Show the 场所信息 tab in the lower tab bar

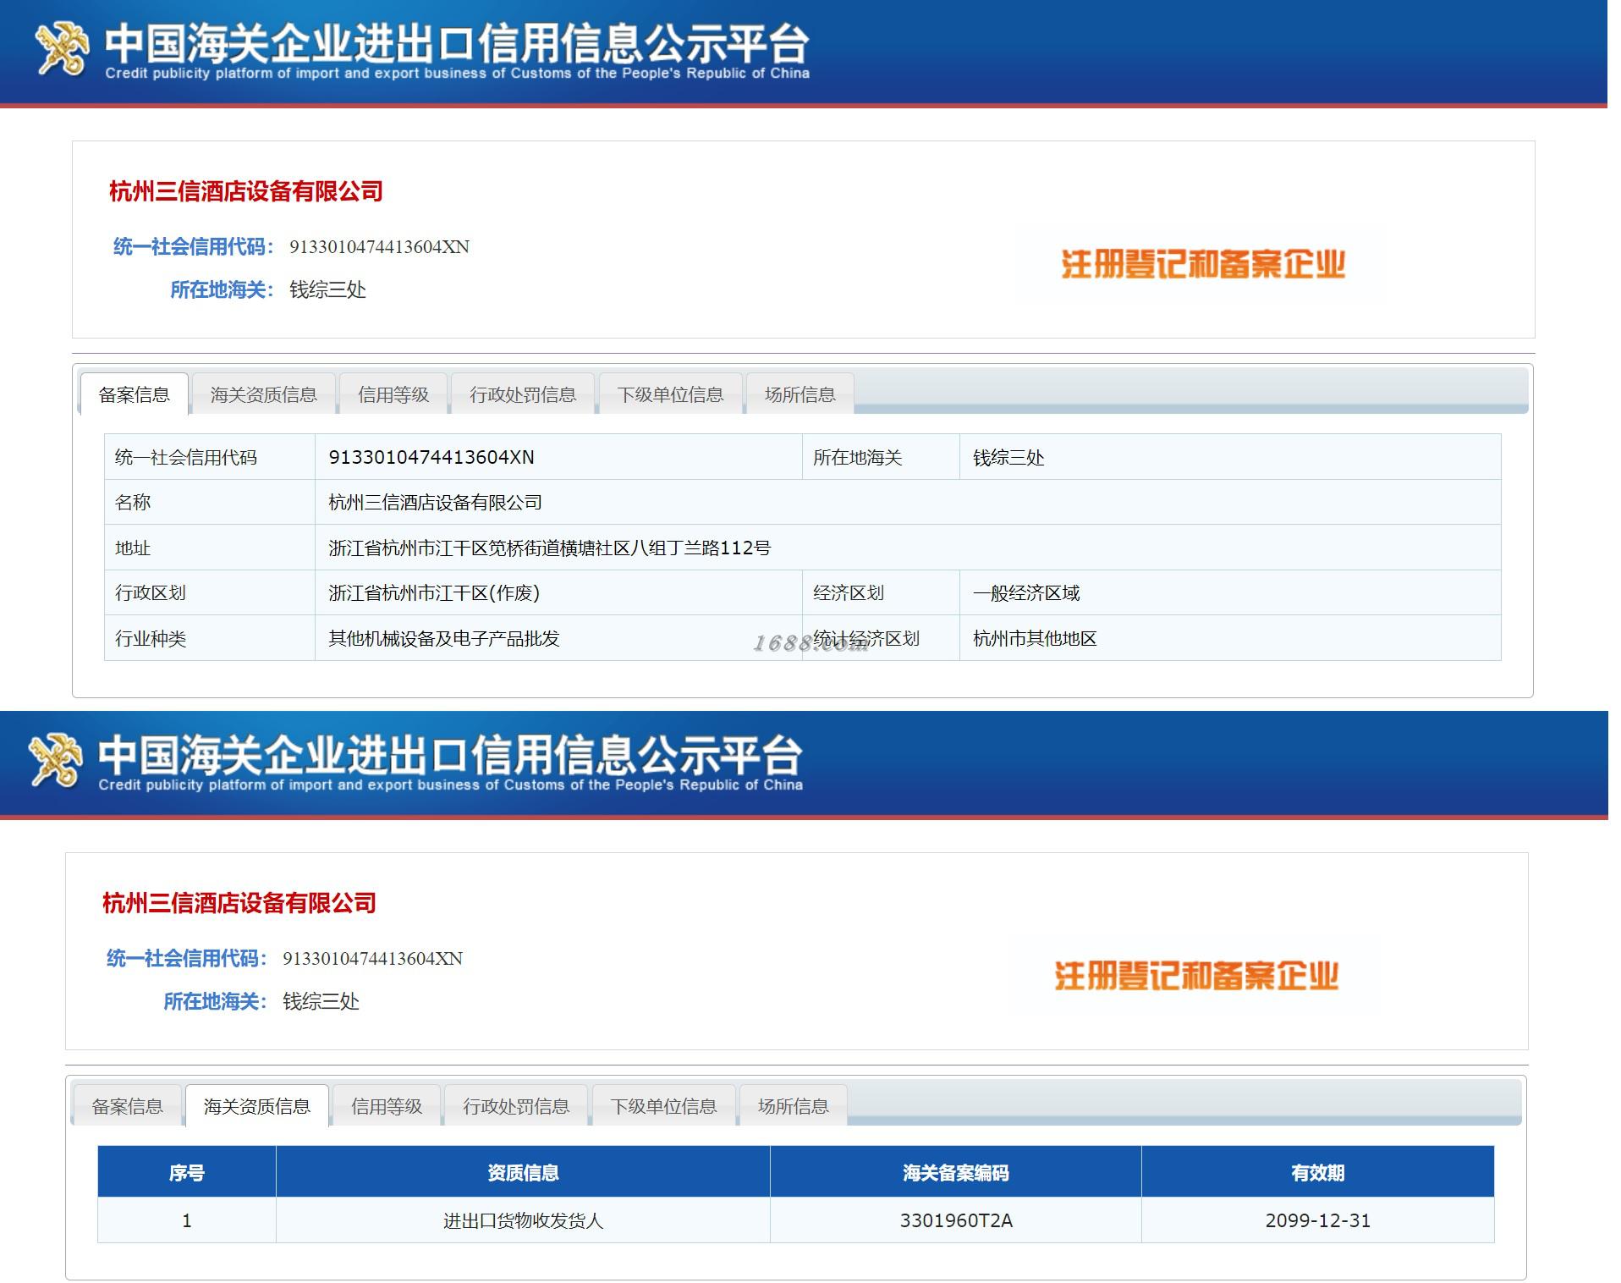coord(793,1106)
